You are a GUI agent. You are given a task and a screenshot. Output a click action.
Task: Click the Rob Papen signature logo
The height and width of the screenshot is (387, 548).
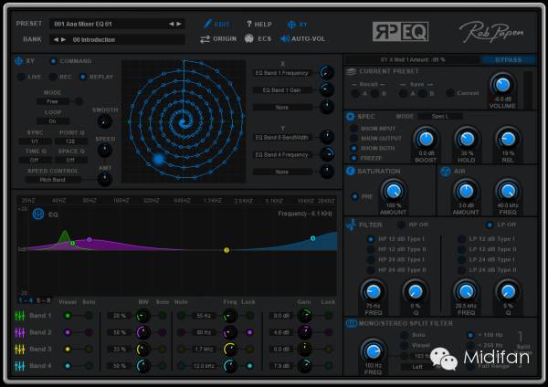tap(491, 31)
